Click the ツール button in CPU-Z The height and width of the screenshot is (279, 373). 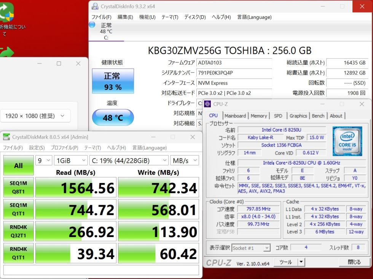pyautogui.click(x=285, y=262)
